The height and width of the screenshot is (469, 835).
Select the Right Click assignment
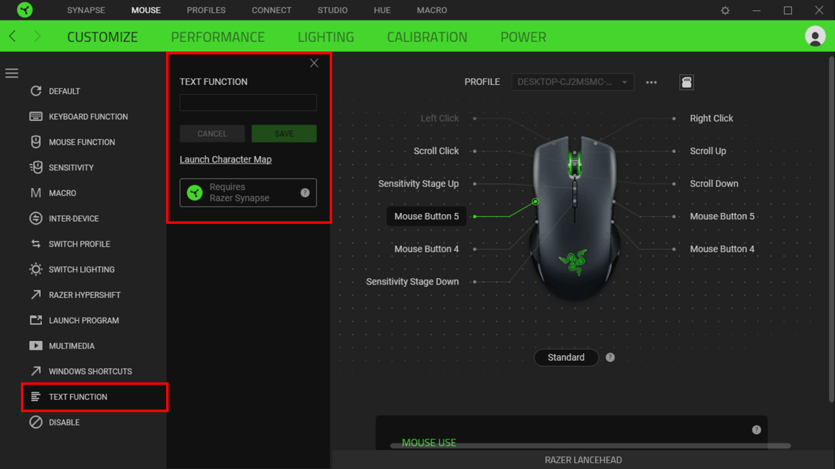coord(711,119)
